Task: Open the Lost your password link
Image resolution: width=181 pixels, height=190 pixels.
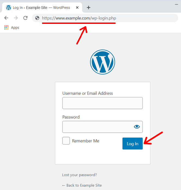Action: tap(79, 175)
